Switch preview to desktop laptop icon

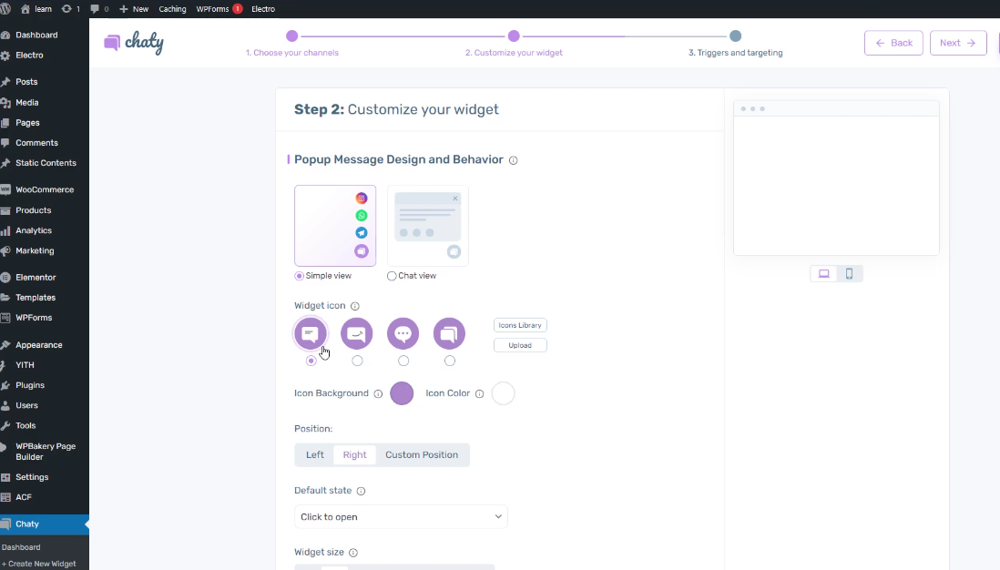coord(824,274)
